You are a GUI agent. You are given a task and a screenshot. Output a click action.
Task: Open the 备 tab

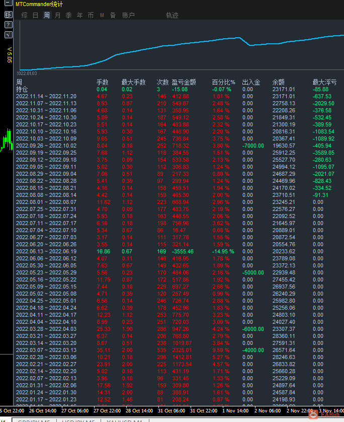coord(113,15)
